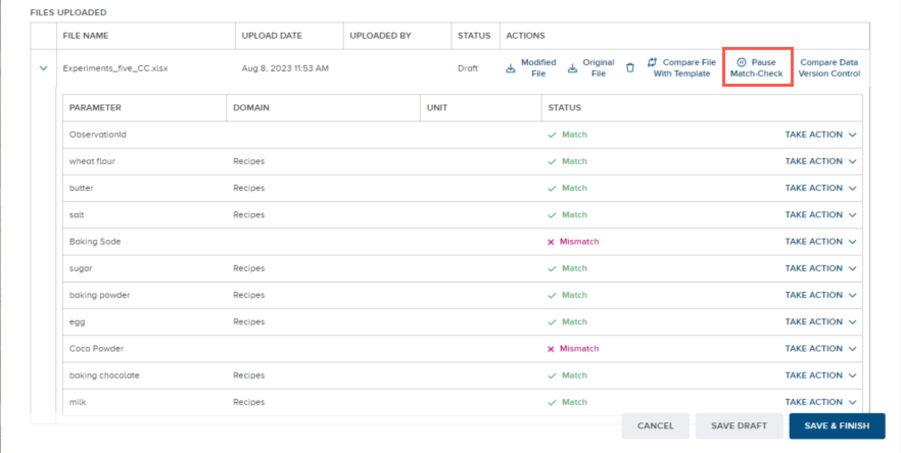Download the Modified File
The image size is (901, 453).
click(x=531, y=68)
